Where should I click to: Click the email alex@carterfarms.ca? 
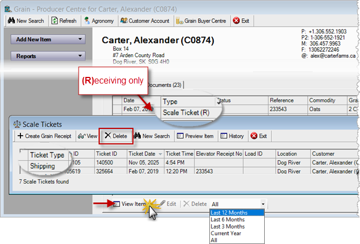click(x=333, y=56)
